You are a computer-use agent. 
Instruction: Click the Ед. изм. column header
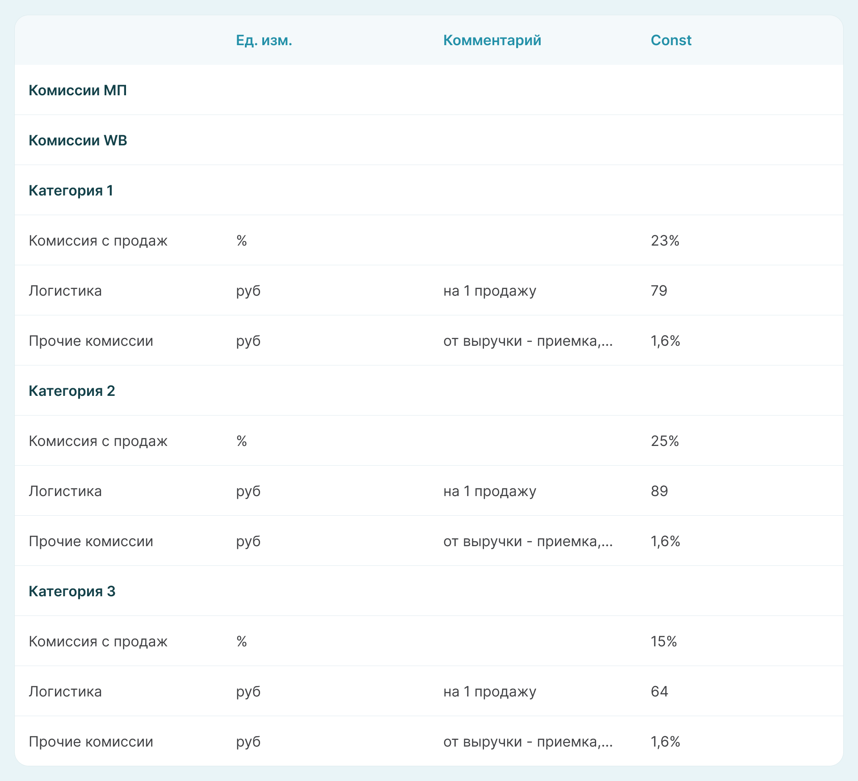pyautogui.click(x=264, y=40)
